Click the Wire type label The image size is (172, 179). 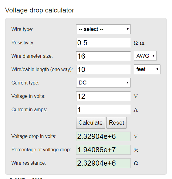coord(22,29)
